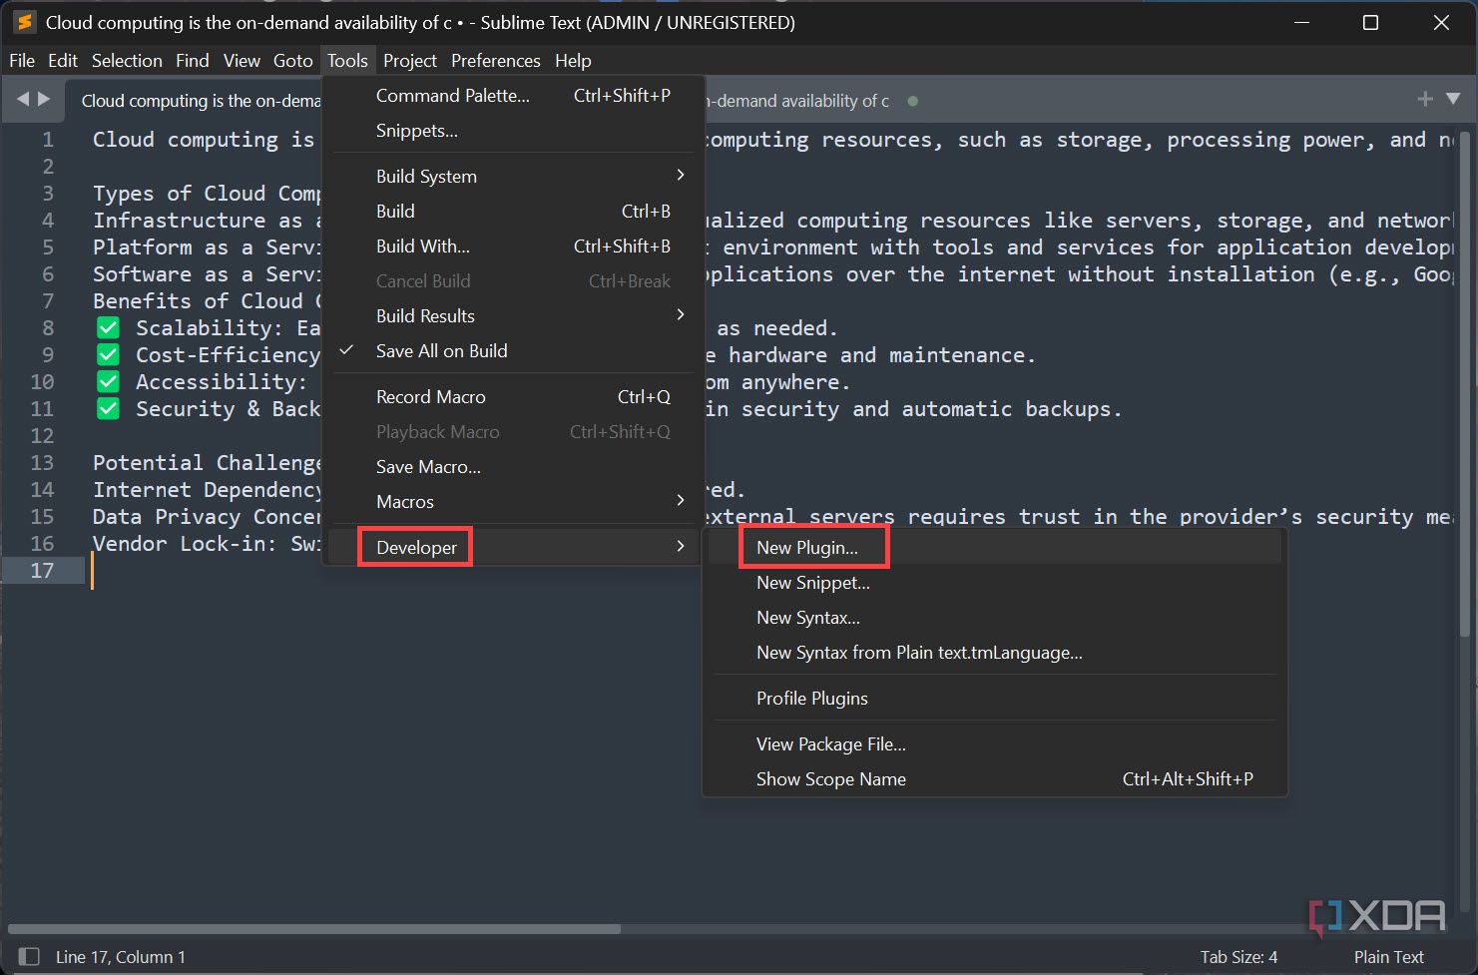Click Line 17, Column 1 status text
Screen dimensions: 1478x975
pyautogui.click(x=121, y=956)
